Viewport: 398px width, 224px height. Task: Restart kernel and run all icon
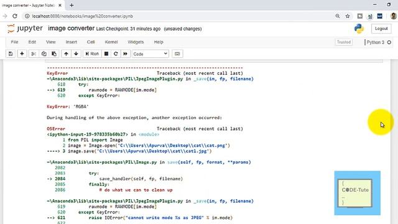(x=126, y=54)
